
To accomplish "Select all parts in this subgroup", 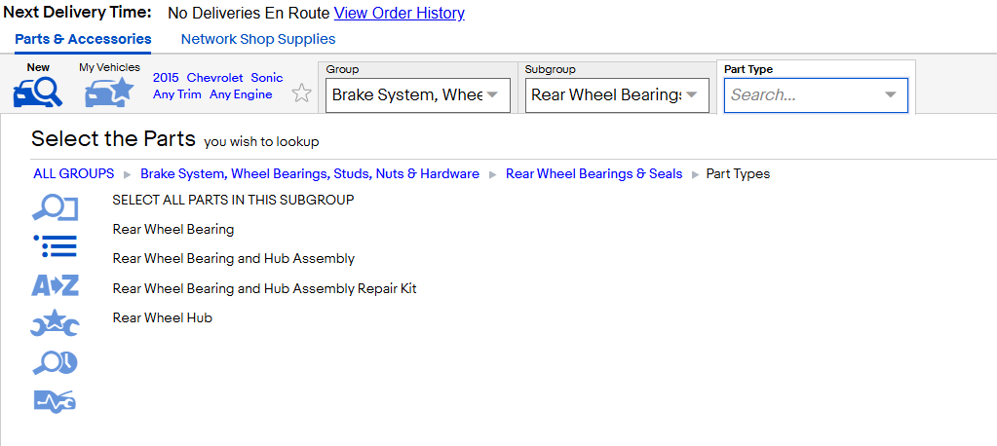I will [233, 201].
